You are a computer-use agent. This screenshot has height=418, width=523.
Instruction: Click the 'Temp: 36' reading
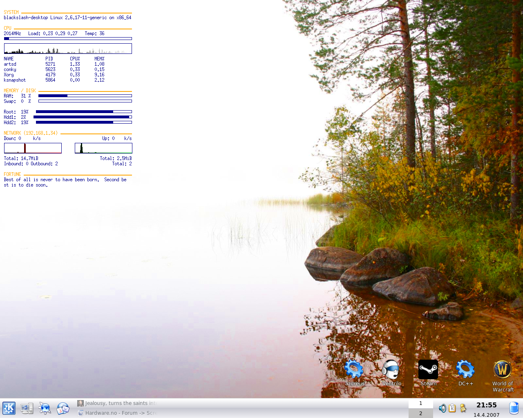[94, 33]
